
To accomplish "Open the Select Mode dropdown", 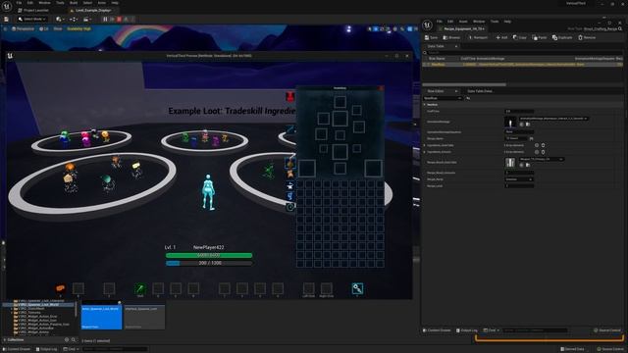I will pyautogui.click(x=32, y=19).
